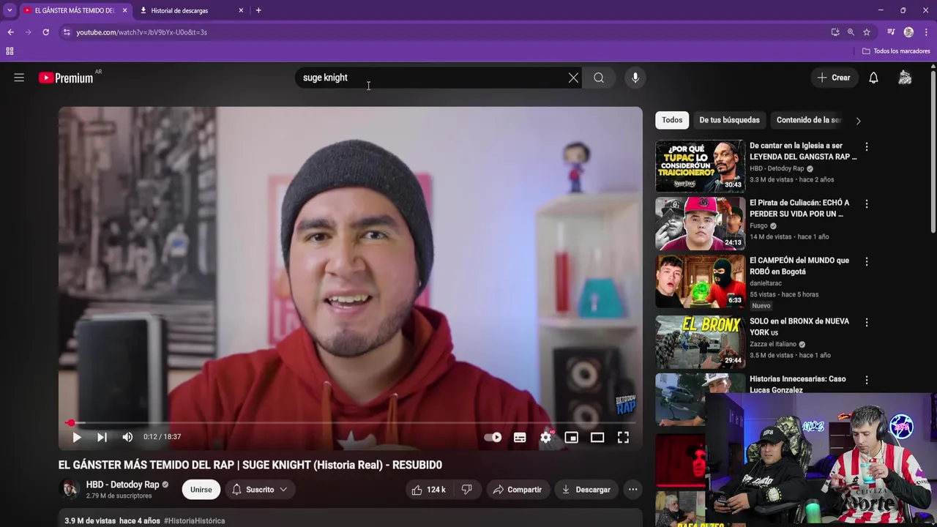Enable miniplayer mode
Viewport: 937px width, 527px height.
(x=572, y=438)
